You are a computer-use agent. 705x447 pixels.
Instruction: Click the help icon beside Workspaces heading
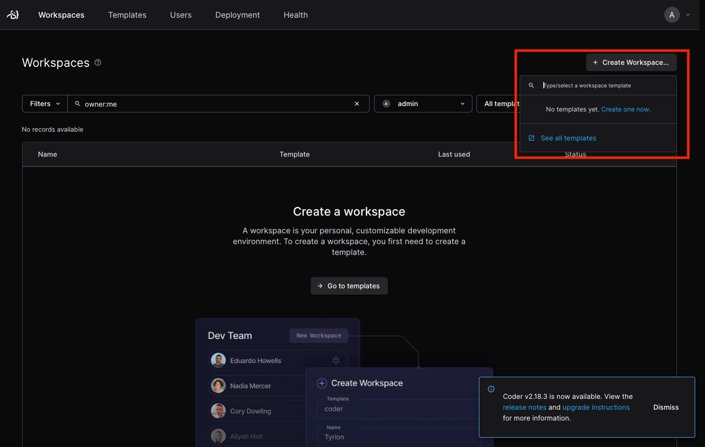point(98,62)
